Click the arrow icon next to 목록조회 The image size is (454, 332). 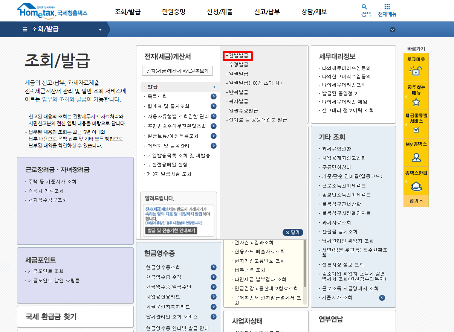(214, 97)
